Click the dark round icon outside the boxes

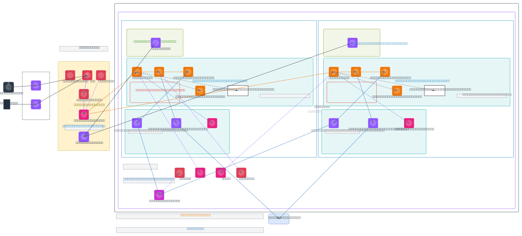[9, 87]
